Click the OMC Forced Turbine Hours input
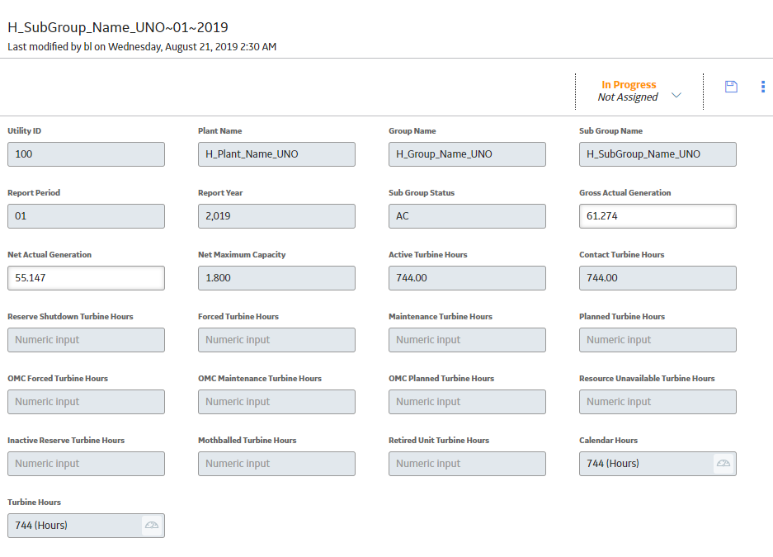This screenshot has width=773, height=557. pos(87,402)
